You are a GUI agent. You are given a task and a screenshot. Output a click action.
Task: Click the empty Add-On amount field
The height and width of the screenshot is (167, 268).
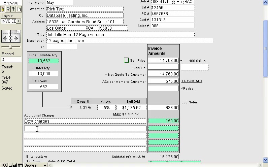coord(163,67)
